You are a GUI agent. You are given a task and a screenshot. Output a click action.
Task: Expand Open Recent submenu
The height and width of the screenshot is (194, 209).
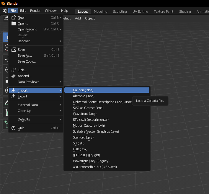tap(36, 29)
